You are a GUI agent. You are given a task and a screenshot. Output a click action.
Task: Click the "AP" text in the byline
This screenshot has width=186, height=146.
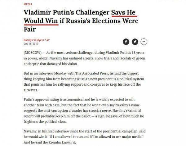point(49,40)
